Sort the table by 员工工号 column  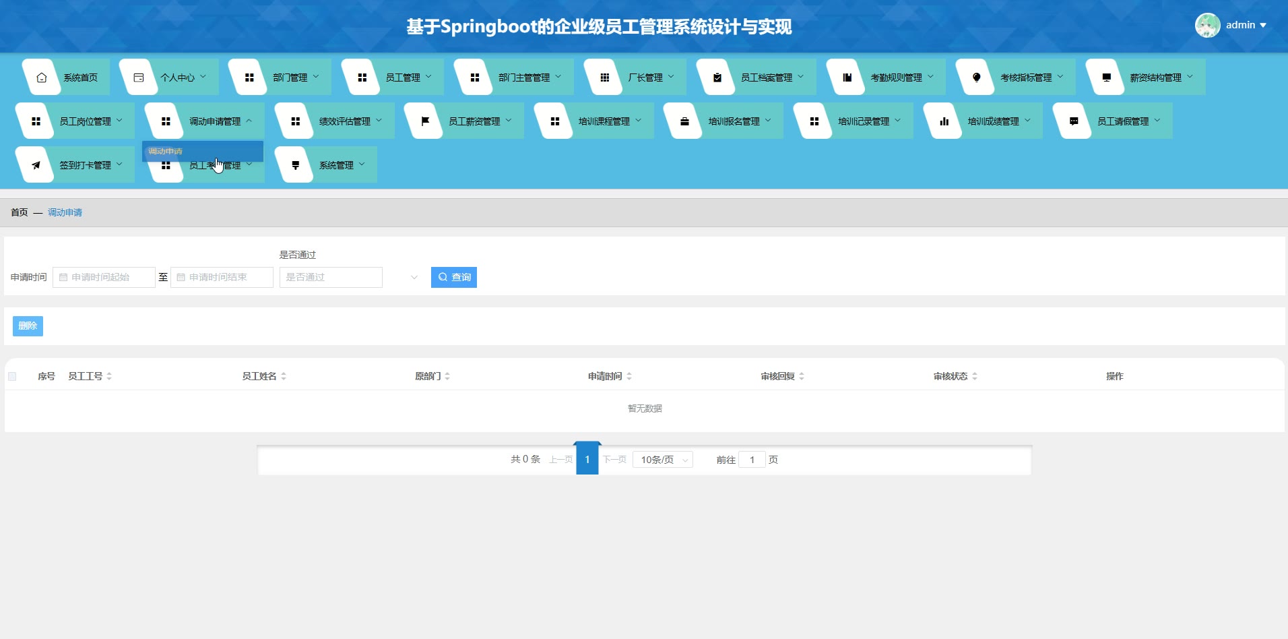[109, 376]
